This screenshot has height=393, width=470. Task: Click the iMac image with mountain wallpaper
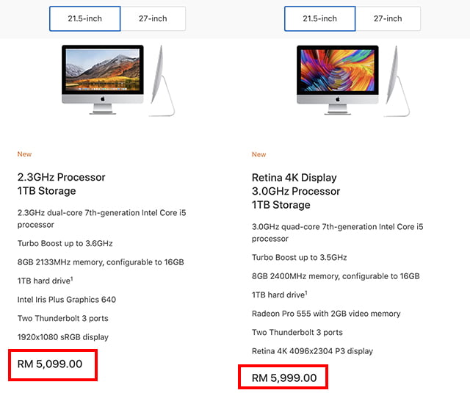(x=103, y=80)
